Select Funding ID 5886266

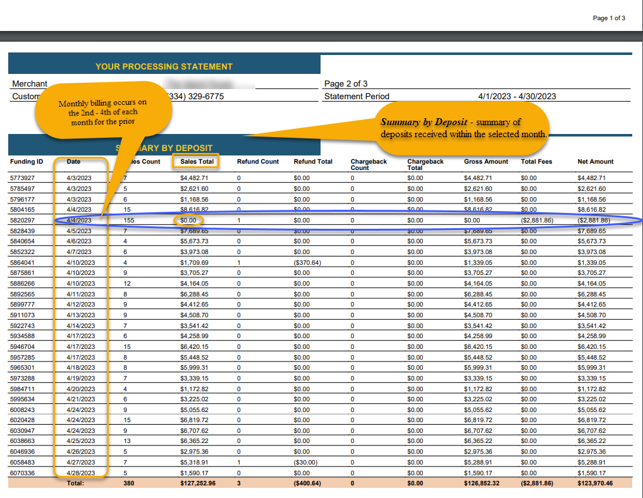(23, 283)
